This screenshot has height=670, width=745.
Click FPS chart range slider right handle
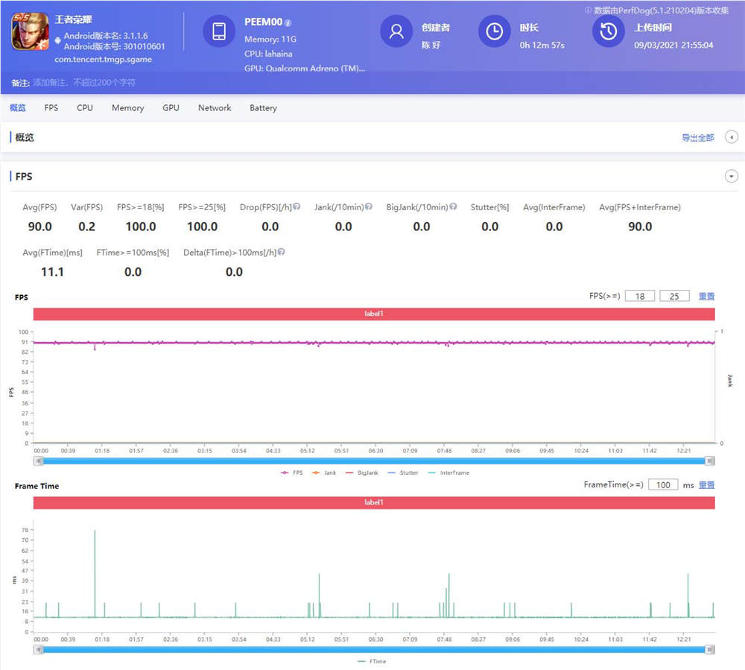click(x=710, y=461)
